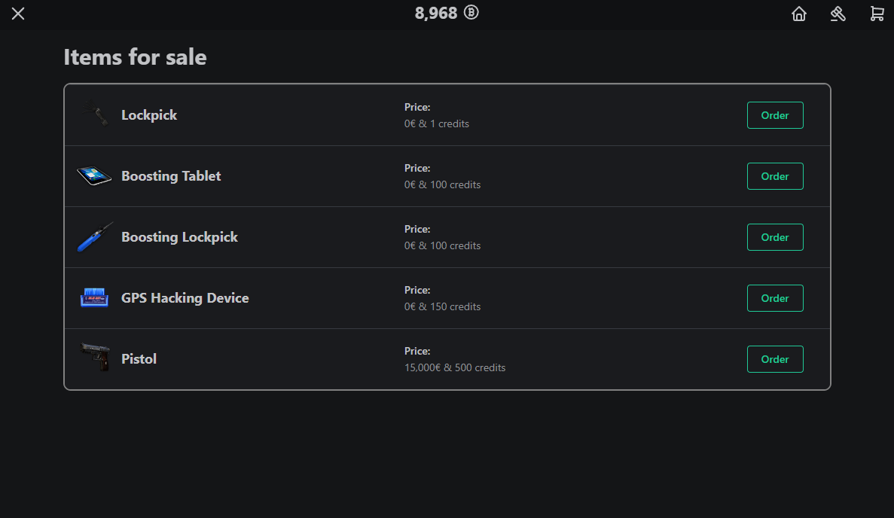The width and height of the screenshot is (894, 518).
Task: Select the Boosting Tablet name
Action: tap(171, 176)
